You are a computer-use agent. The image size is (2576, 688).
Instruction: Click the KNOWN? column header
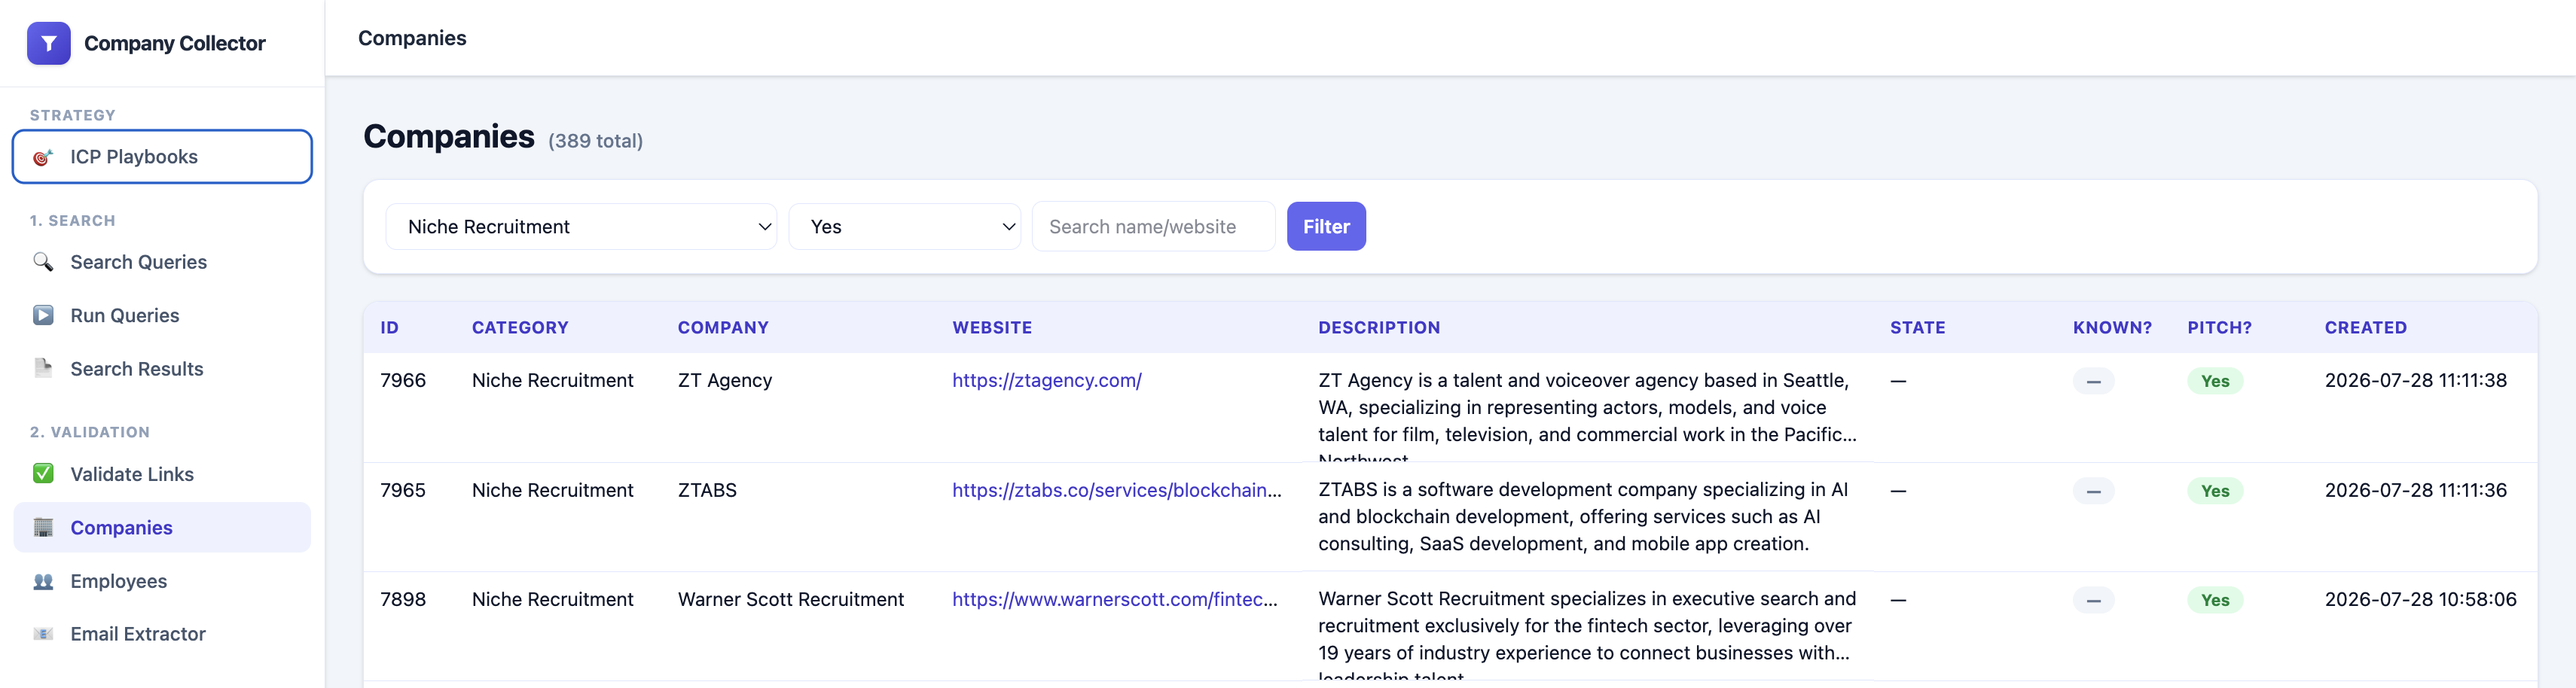[x=2112, y=328]
